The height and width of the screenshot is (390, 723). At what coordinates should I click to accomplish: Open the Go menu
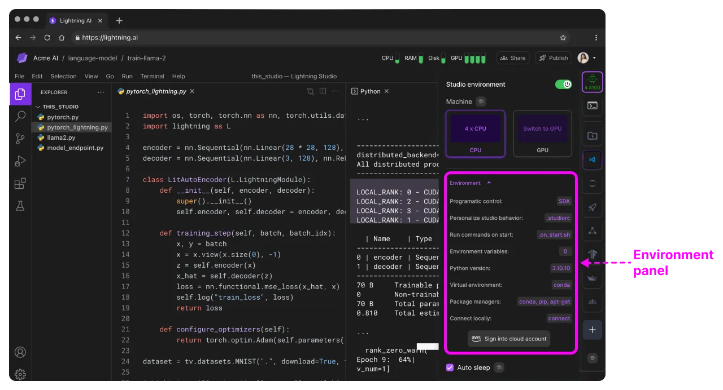point(110,76)
